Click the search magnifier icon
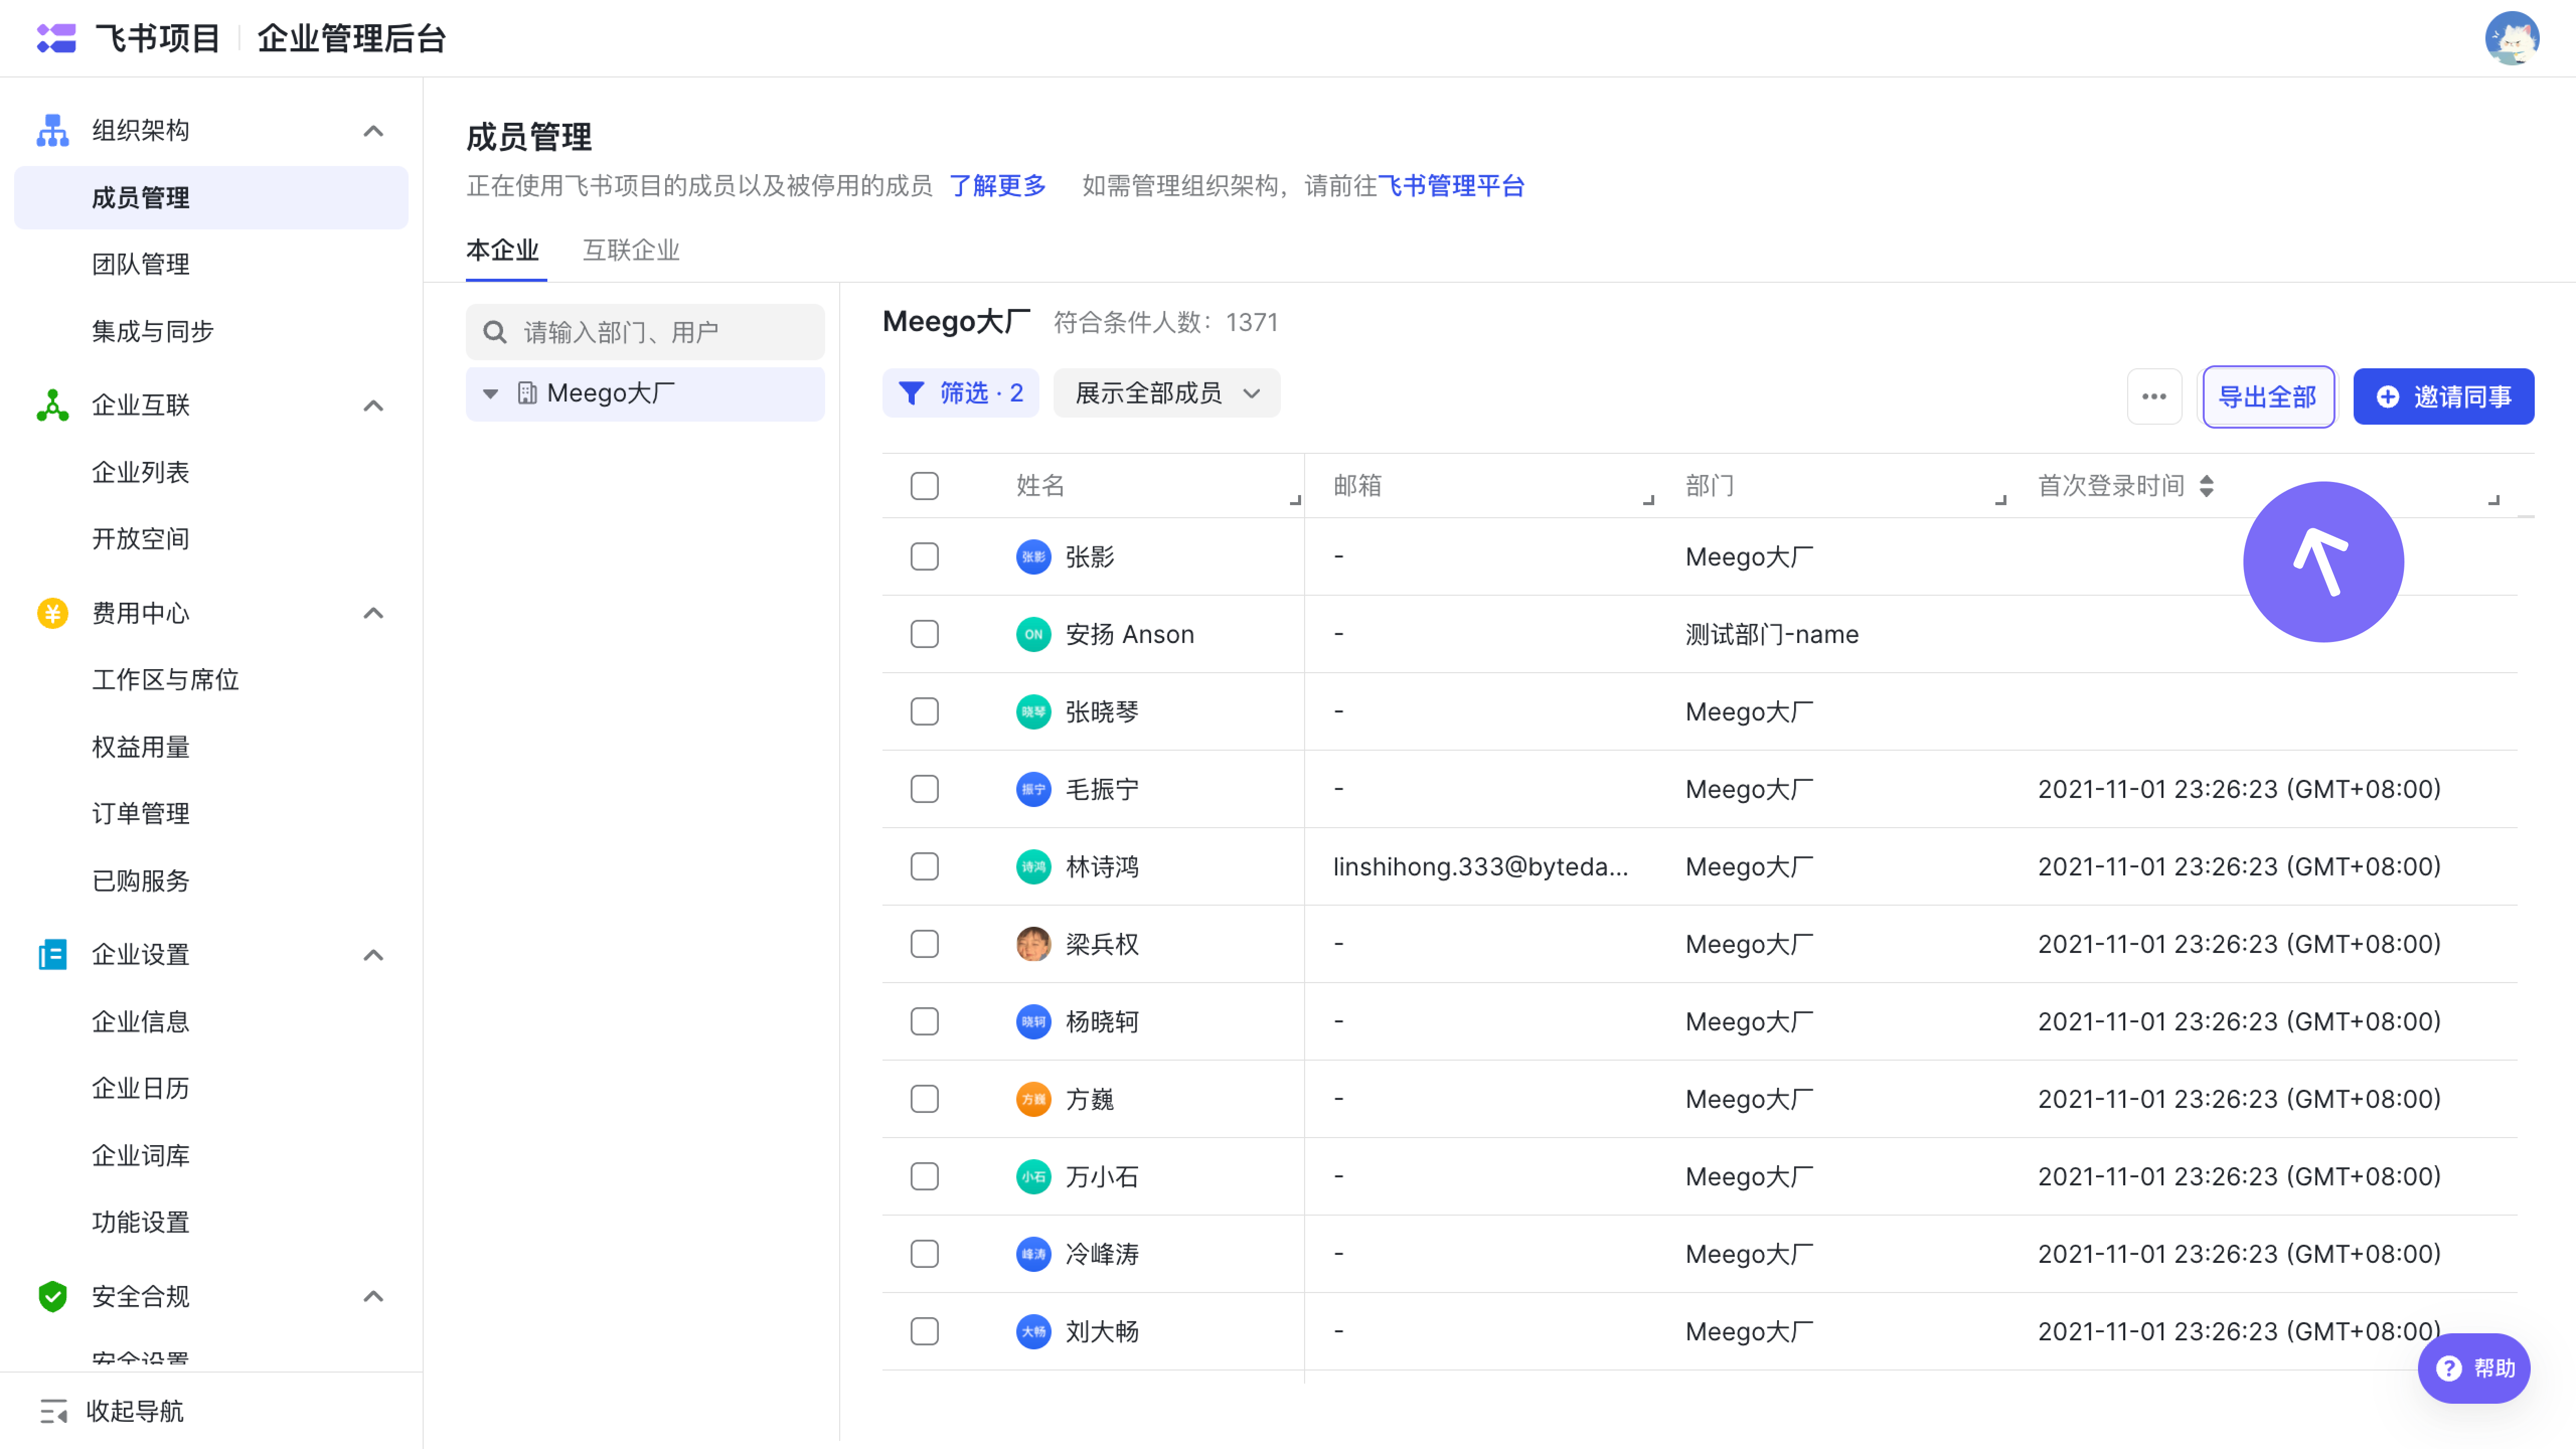 point(495,332)
